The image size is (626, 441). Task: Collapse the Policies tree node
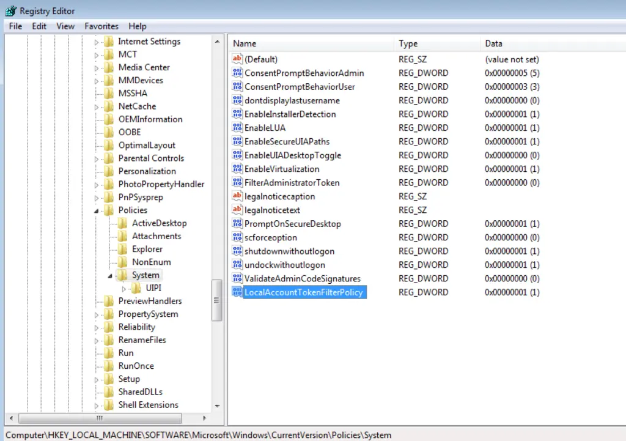coord(96,211)
